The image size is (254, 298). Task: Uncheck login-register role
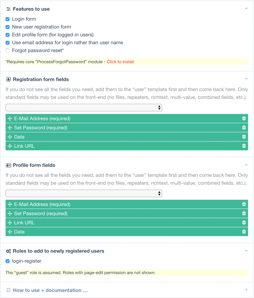(x=8, y=261)
